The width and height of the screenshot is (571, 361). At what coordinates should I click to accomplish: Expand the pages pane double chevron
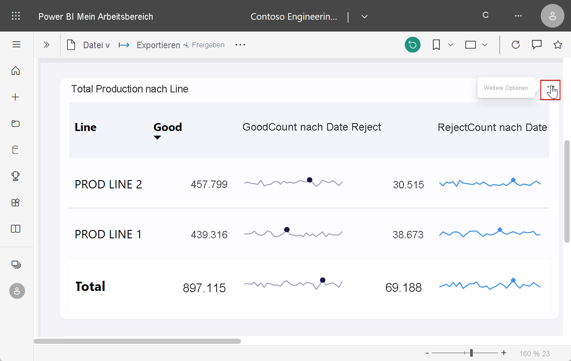(46, 45)
